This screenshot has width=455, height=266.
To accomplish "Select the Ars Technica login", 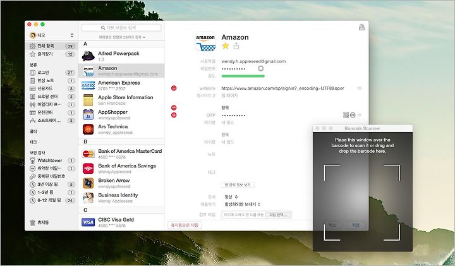I will 121,129.
